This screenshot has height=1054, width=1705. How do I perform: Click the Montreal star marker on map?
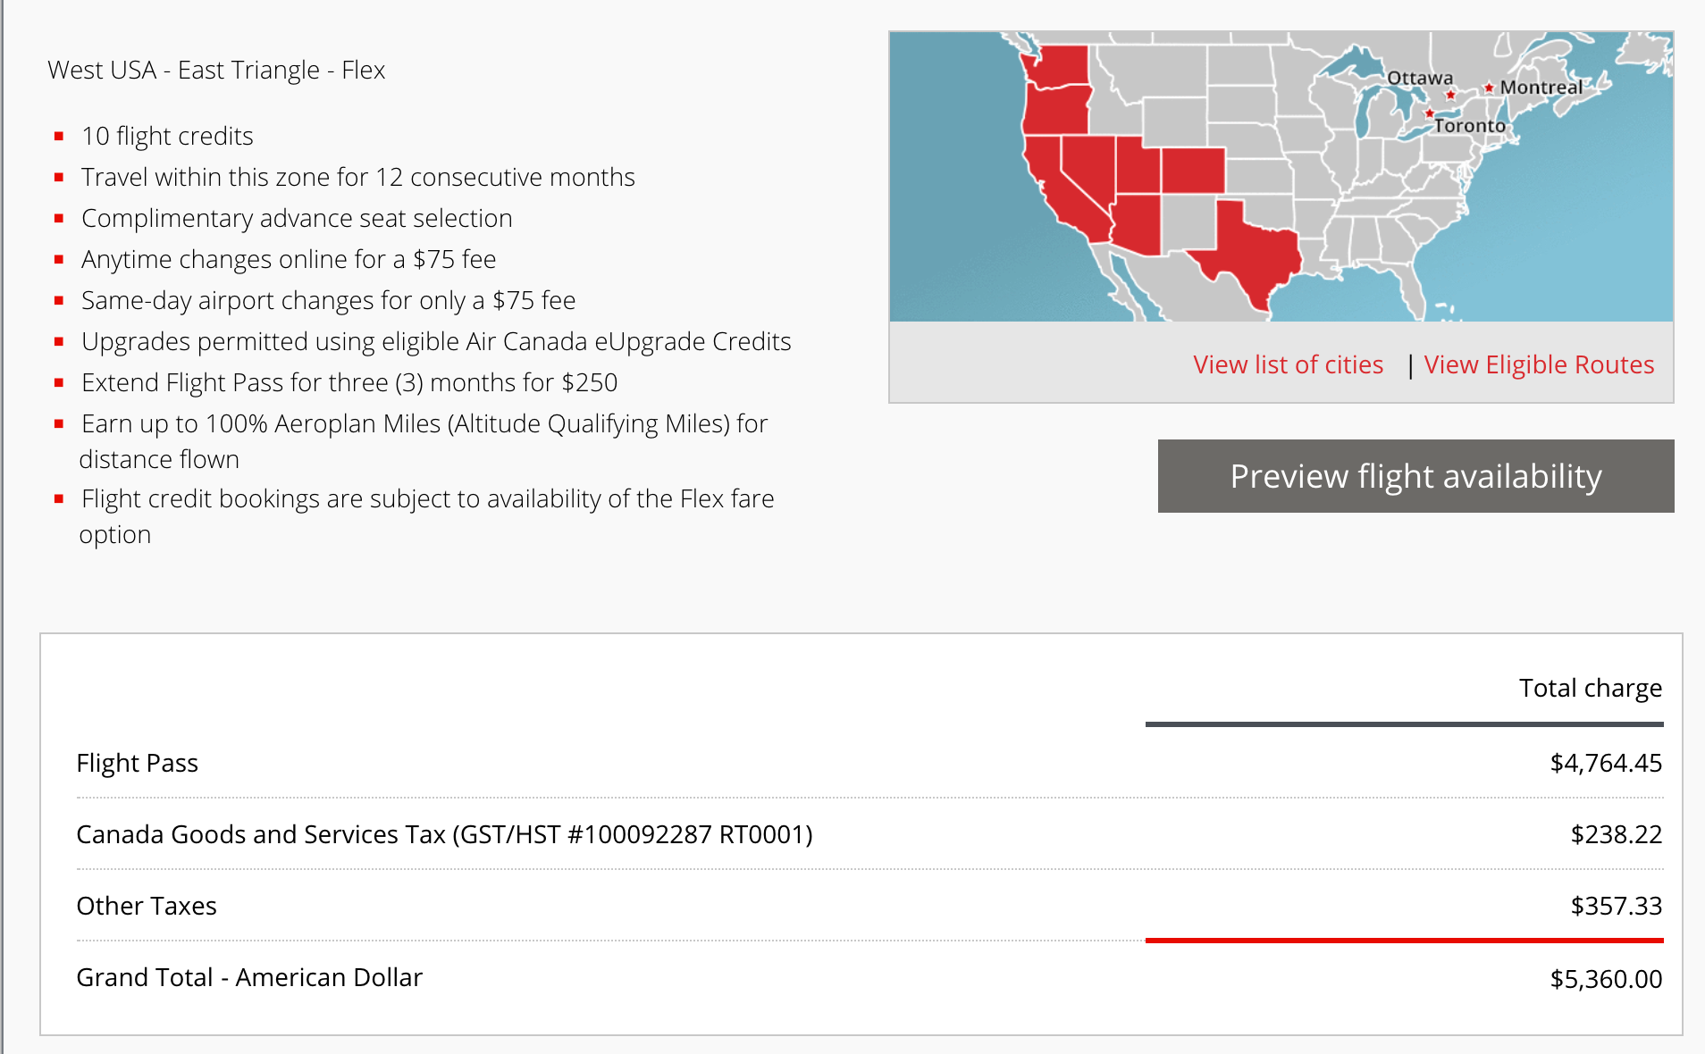1489,88
